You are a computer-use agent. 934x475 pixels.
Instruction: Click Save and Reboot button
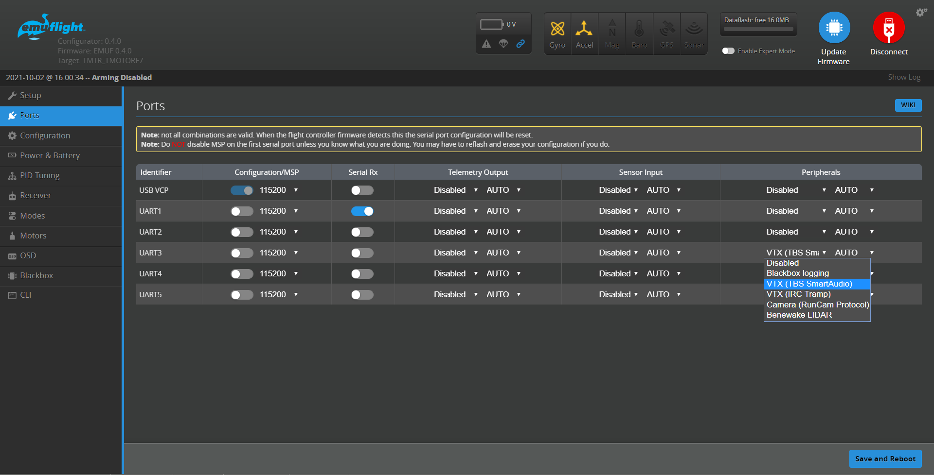tap(885, 459)
